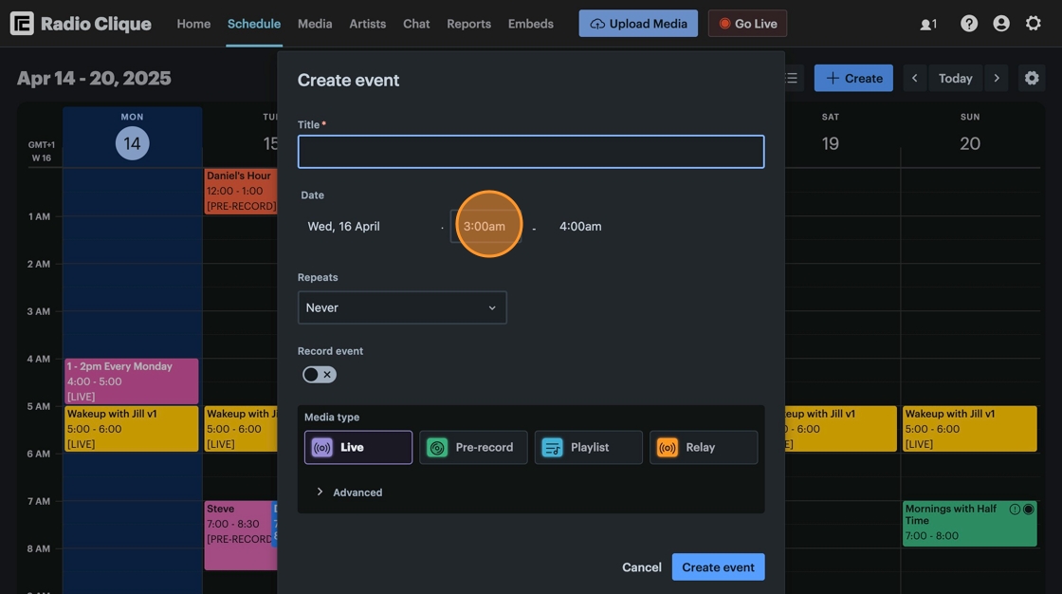Click the Create event submit button
This screenshot has height=594, width=1062.
pos(718,567)
